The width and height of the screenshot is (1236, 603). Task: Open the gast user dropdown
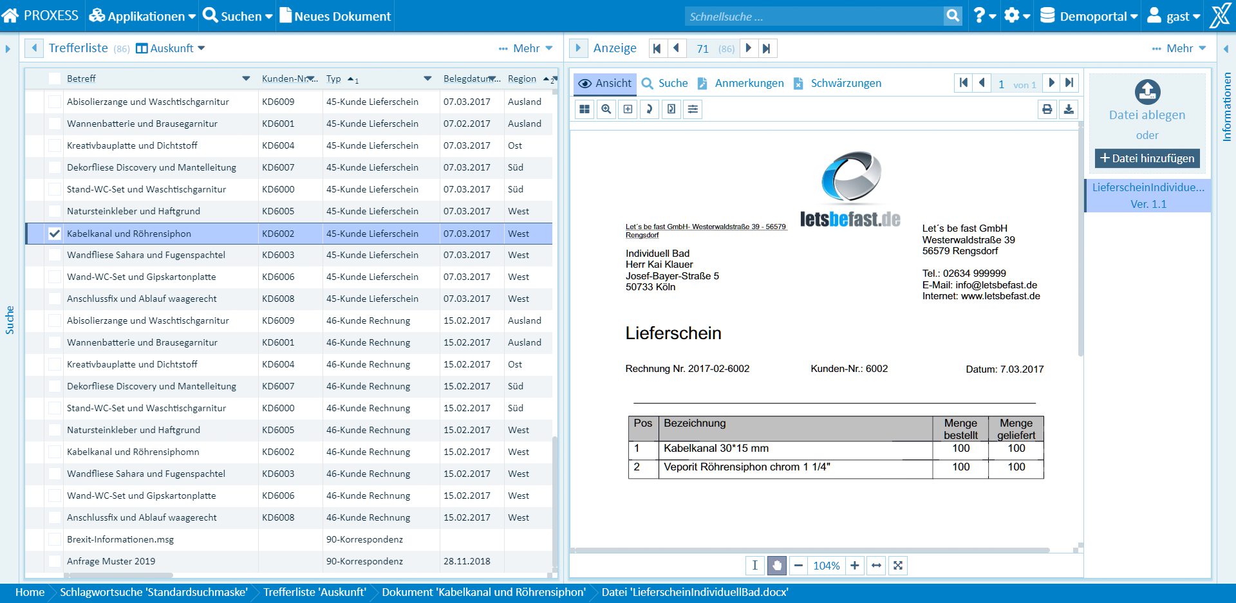[1174, 16]
